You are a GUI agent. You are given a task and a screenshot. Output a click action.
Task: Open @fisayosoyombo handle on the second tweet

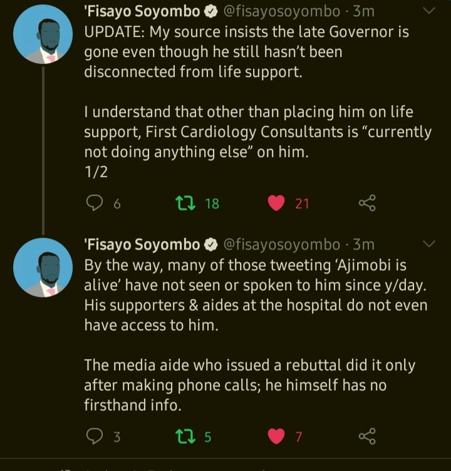click(283, 244)
